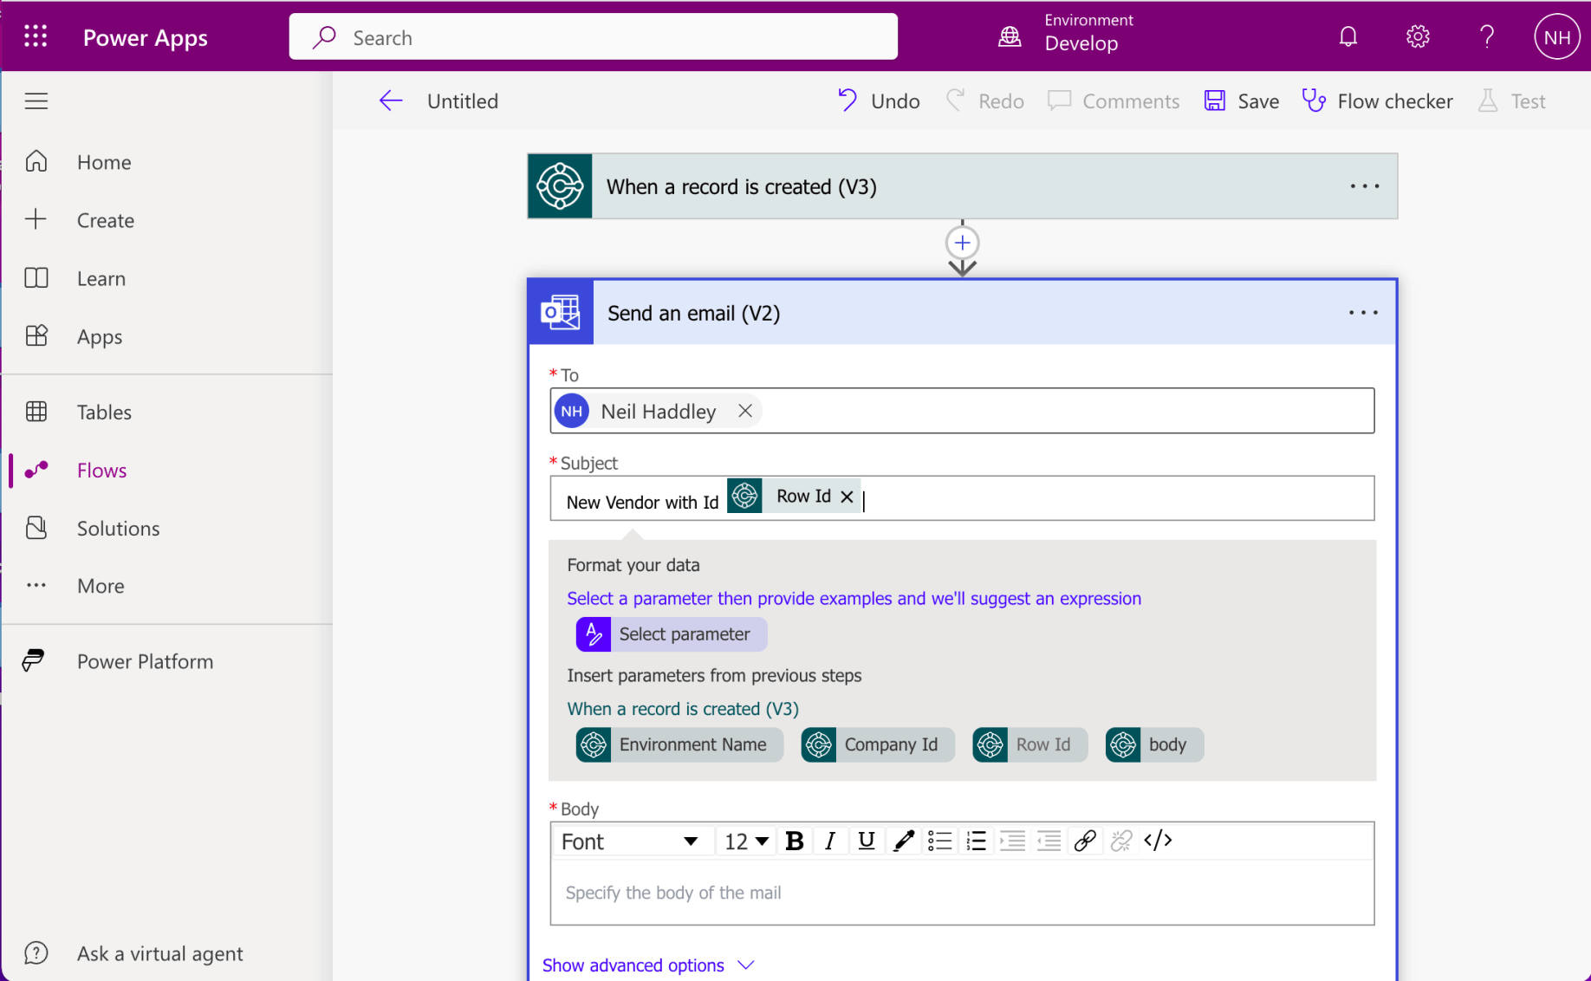Screen dimensions: 1591x981
Task: Navigate to Apps
Action: pos(99,336)
